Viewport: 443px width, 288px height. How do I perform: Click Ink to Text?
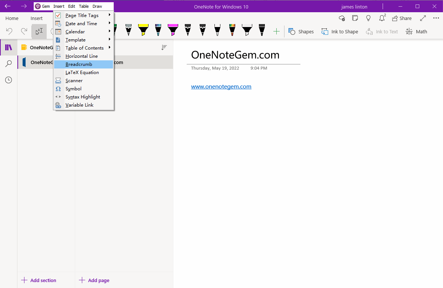382,31
